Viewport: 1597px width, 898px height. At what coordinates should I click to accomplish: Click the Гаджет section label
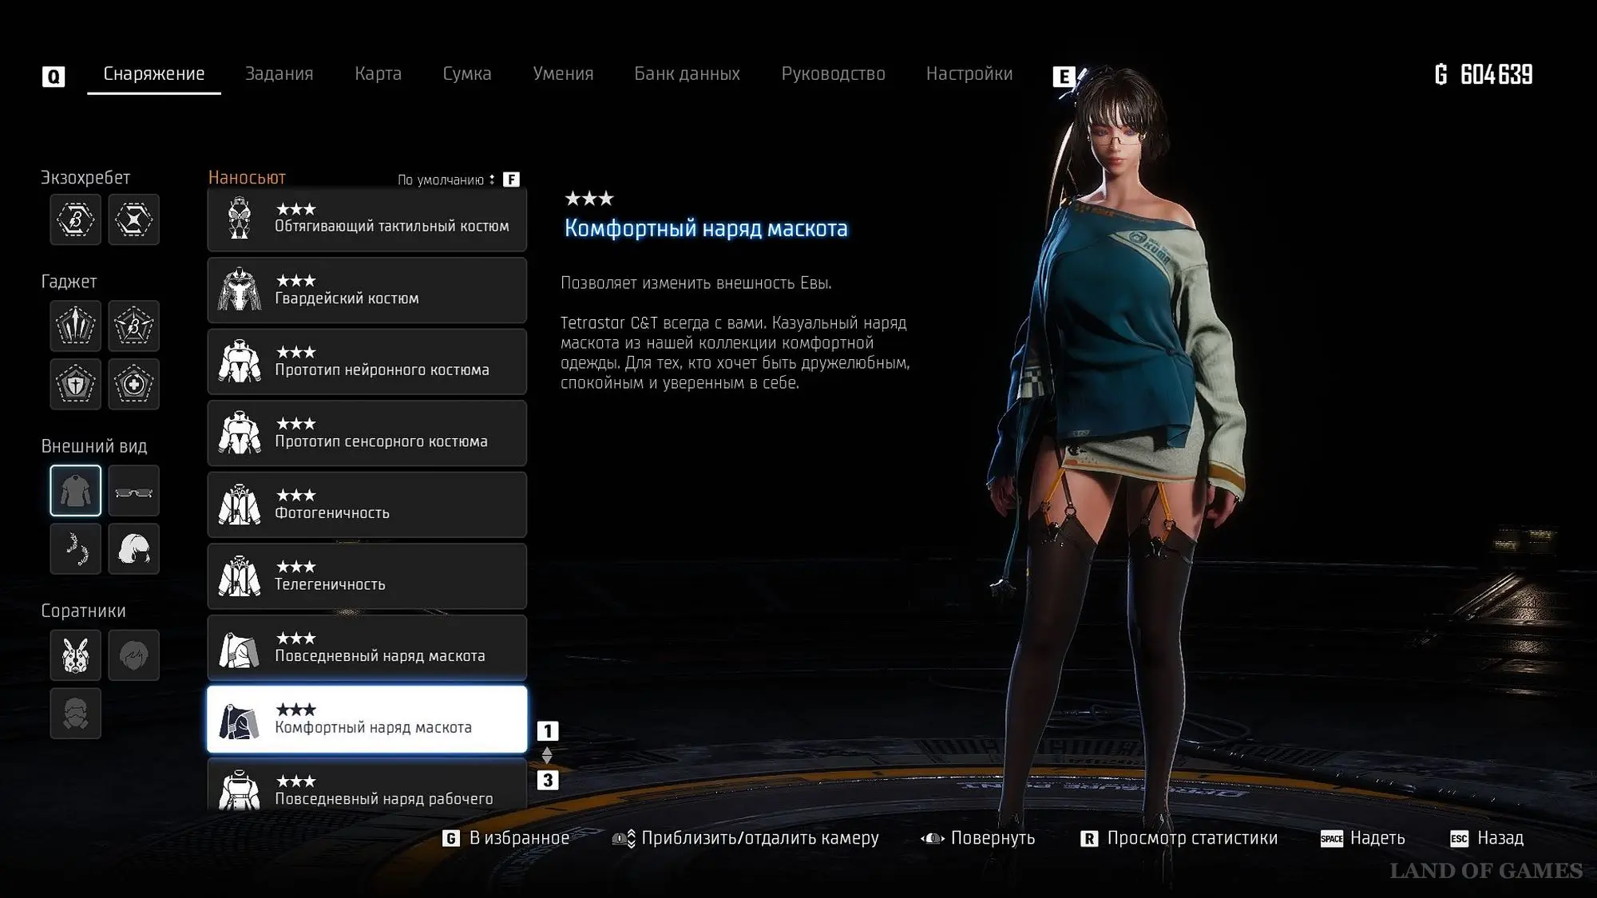69,282
